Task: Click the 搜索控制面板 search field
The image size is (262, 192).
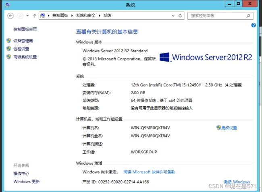Action: tap(220, 16)
